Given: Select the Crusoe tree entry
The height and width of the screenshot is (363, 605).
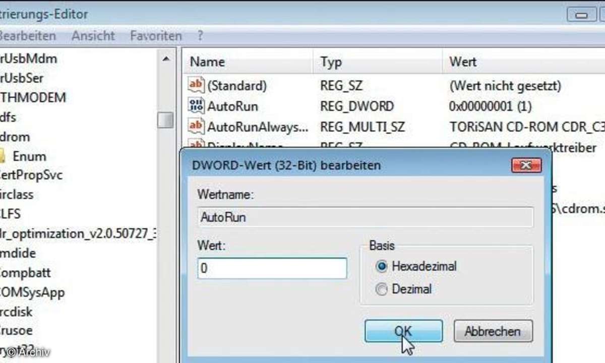Looking at the screenshot, I should 16,331.
